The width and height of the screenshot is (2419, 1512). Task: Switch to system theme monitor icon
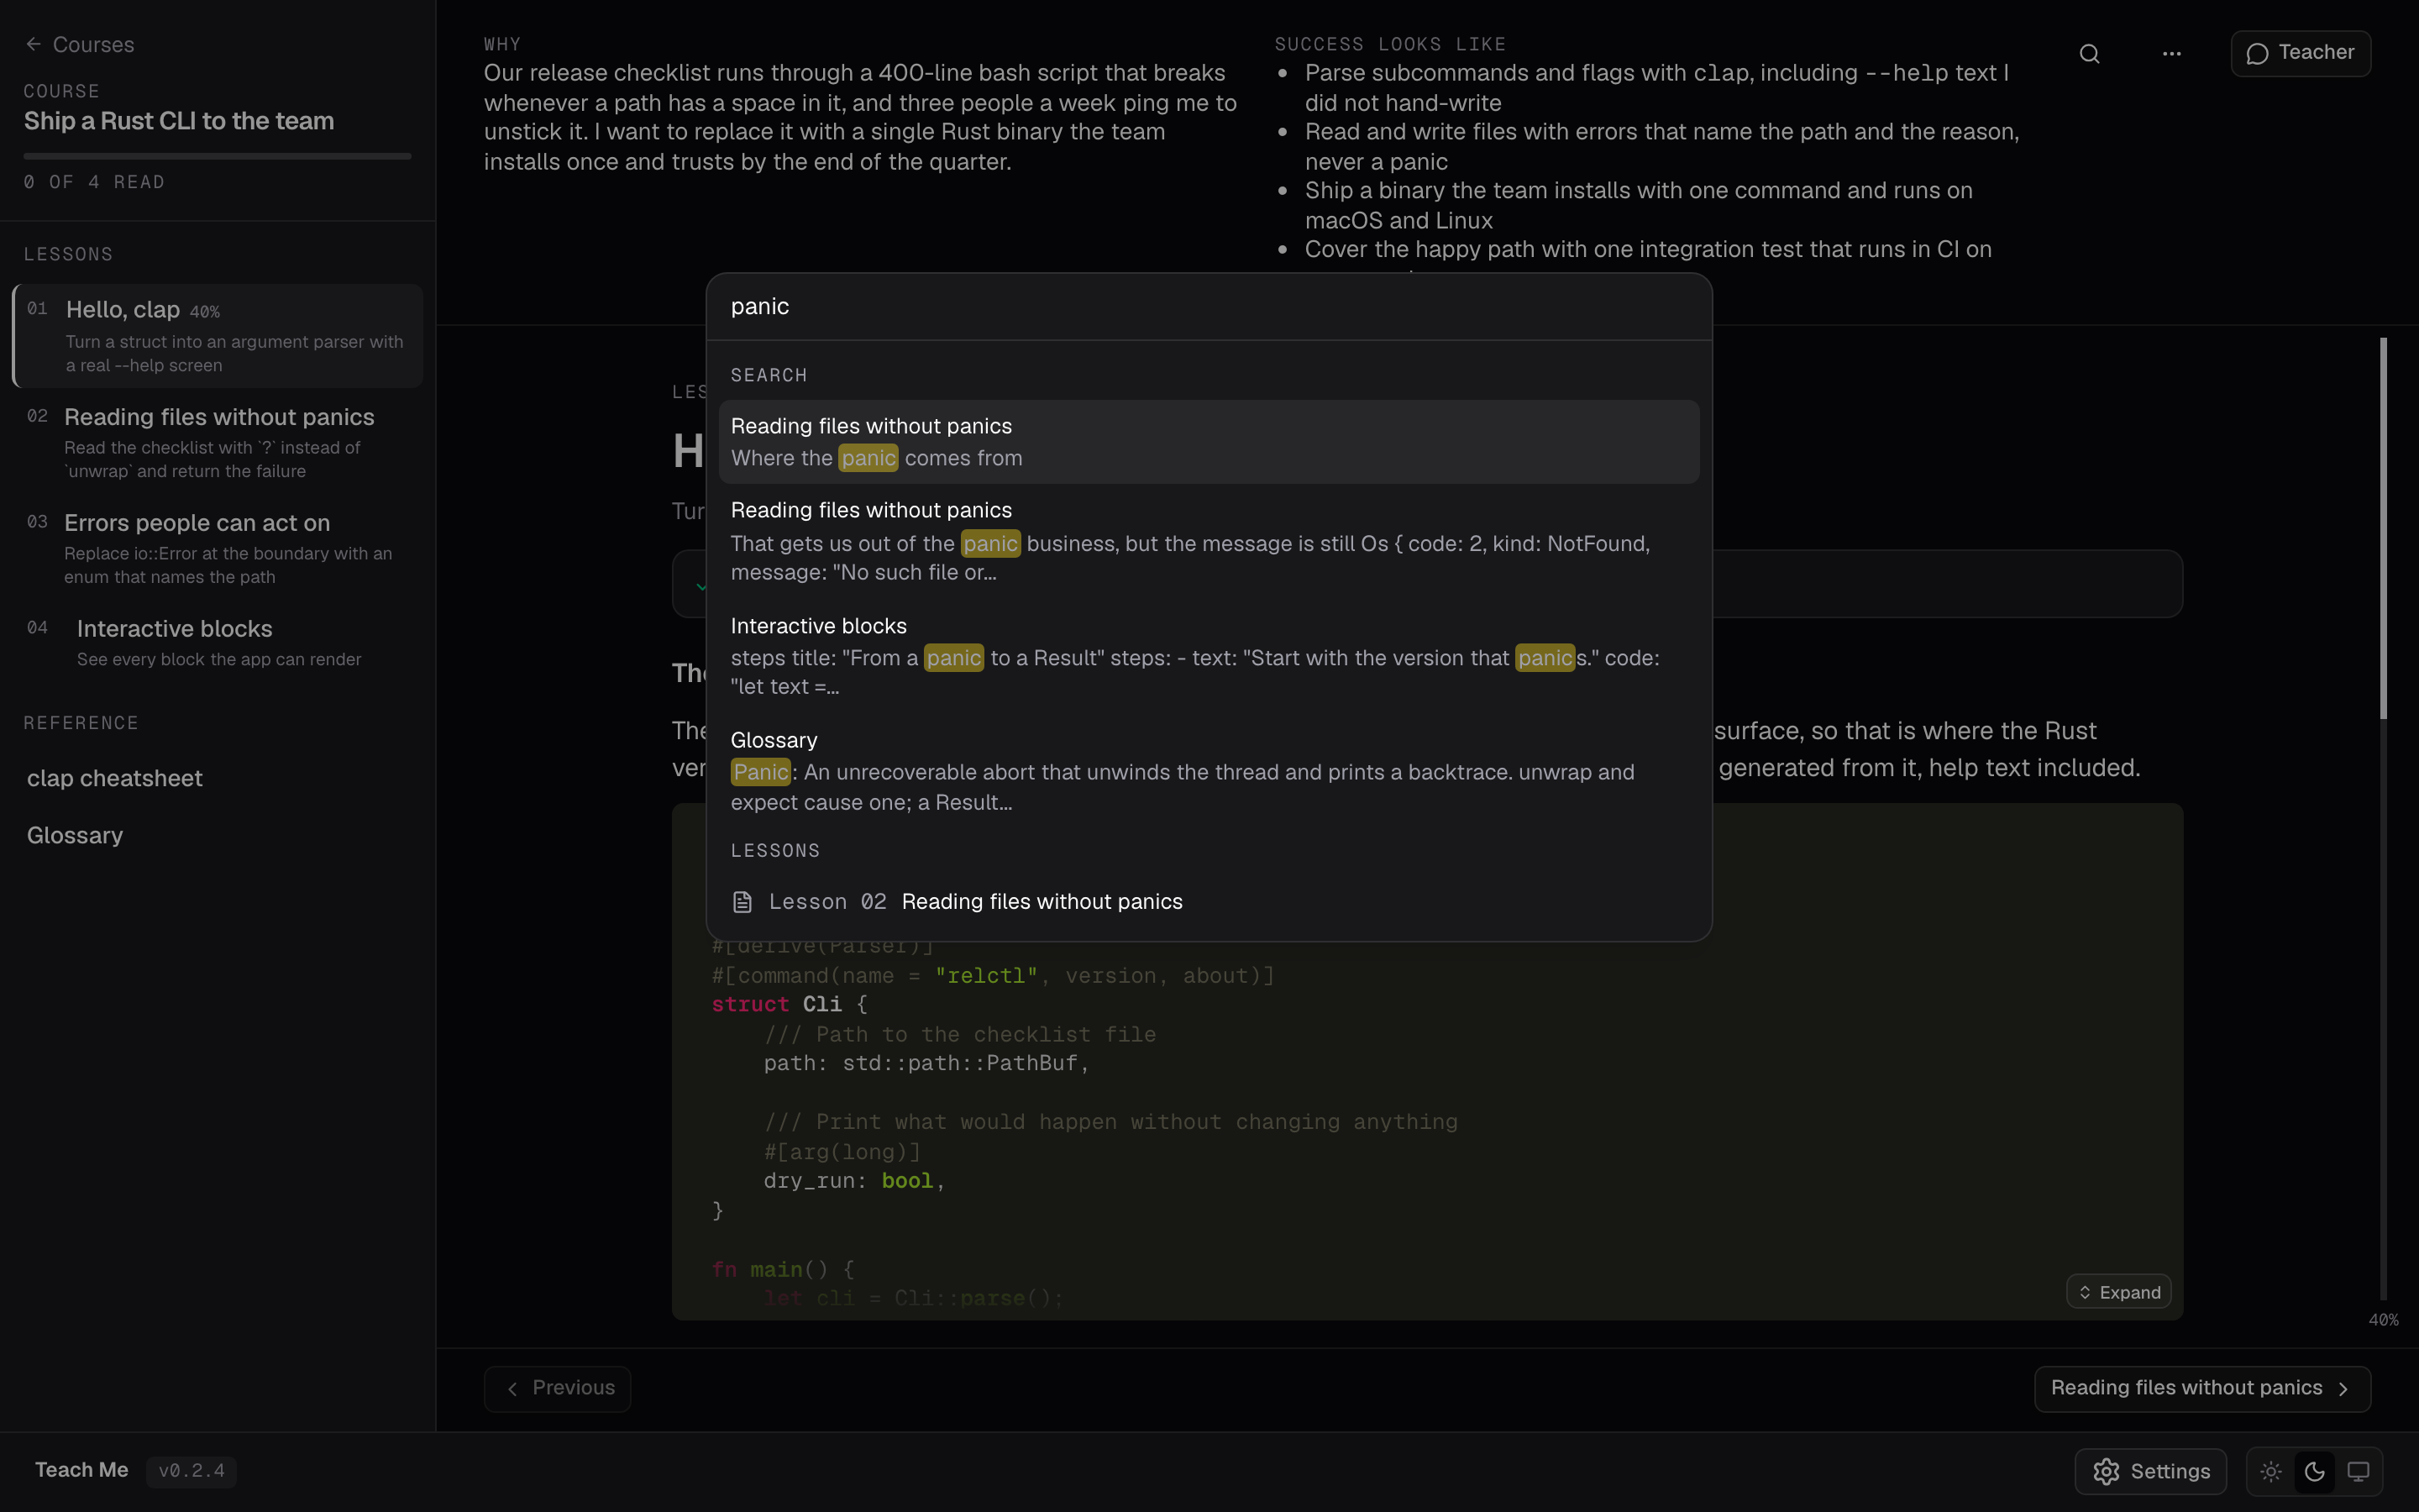pos(2358,1472)
